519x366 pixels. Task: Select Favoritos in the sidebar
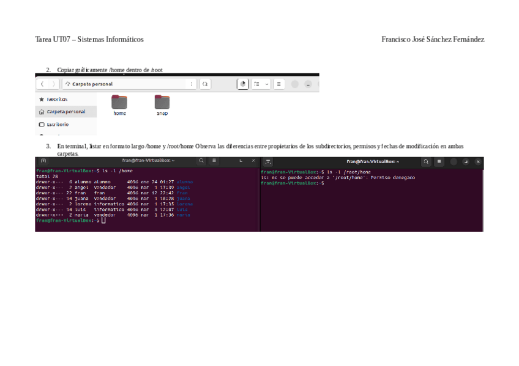(x=57, y=99)
